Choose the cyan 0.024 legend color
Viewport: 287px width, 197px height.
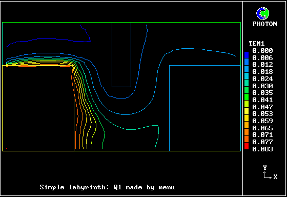(247, 76)
